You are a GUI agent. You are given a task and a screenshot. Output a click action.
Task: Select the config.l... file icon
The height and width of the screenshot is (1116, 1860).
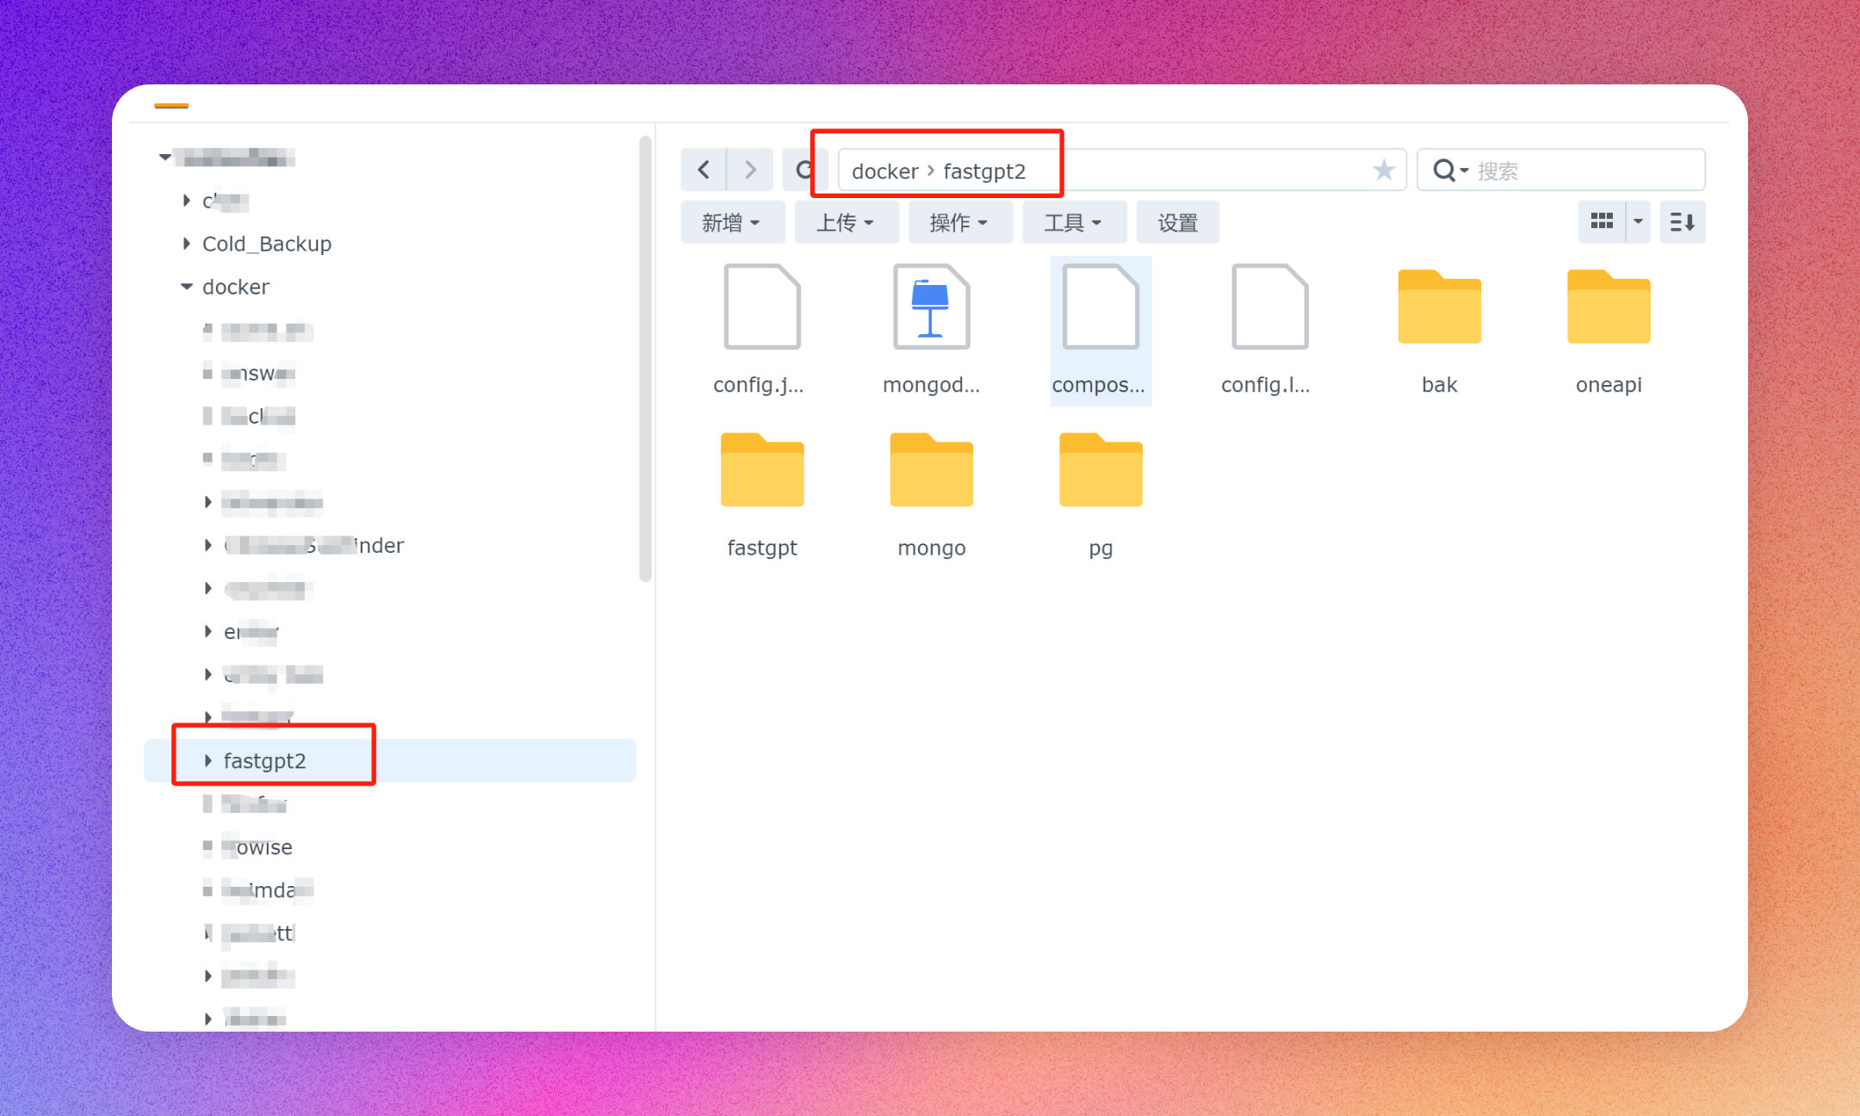1269,307
